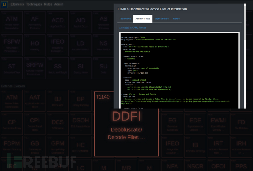Select the AAT Application Access Token tile
253x171 pixels.
tap(35, 101)
